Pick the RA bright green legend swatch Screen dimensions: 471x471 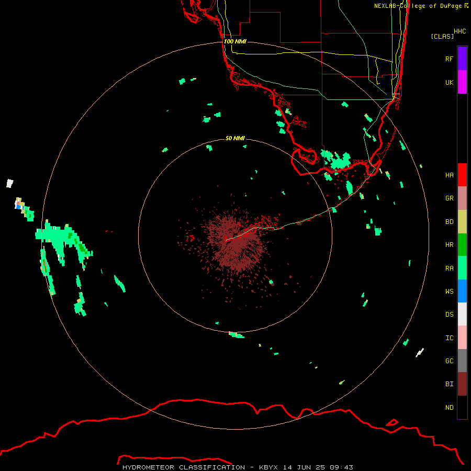click(462, 268)
